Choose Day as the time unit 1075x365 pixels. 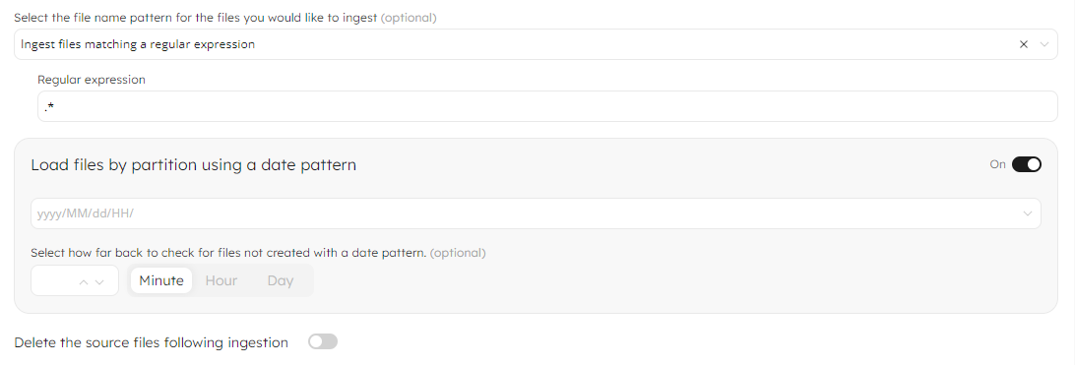(281, 280)
